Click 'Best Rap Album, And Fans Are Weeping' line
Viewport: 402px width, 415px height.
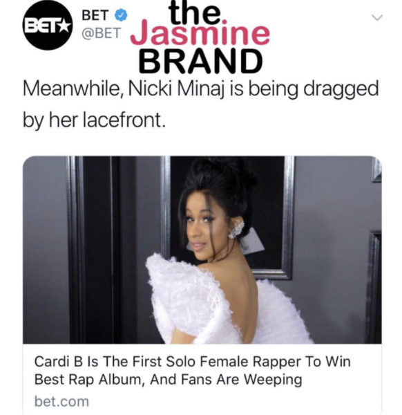tap(168, 380)
